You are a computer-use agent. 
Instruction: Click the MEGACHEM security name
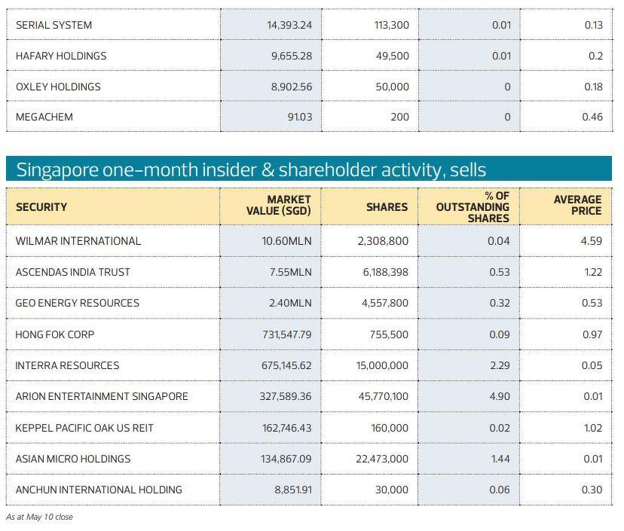tap(44, 117)
